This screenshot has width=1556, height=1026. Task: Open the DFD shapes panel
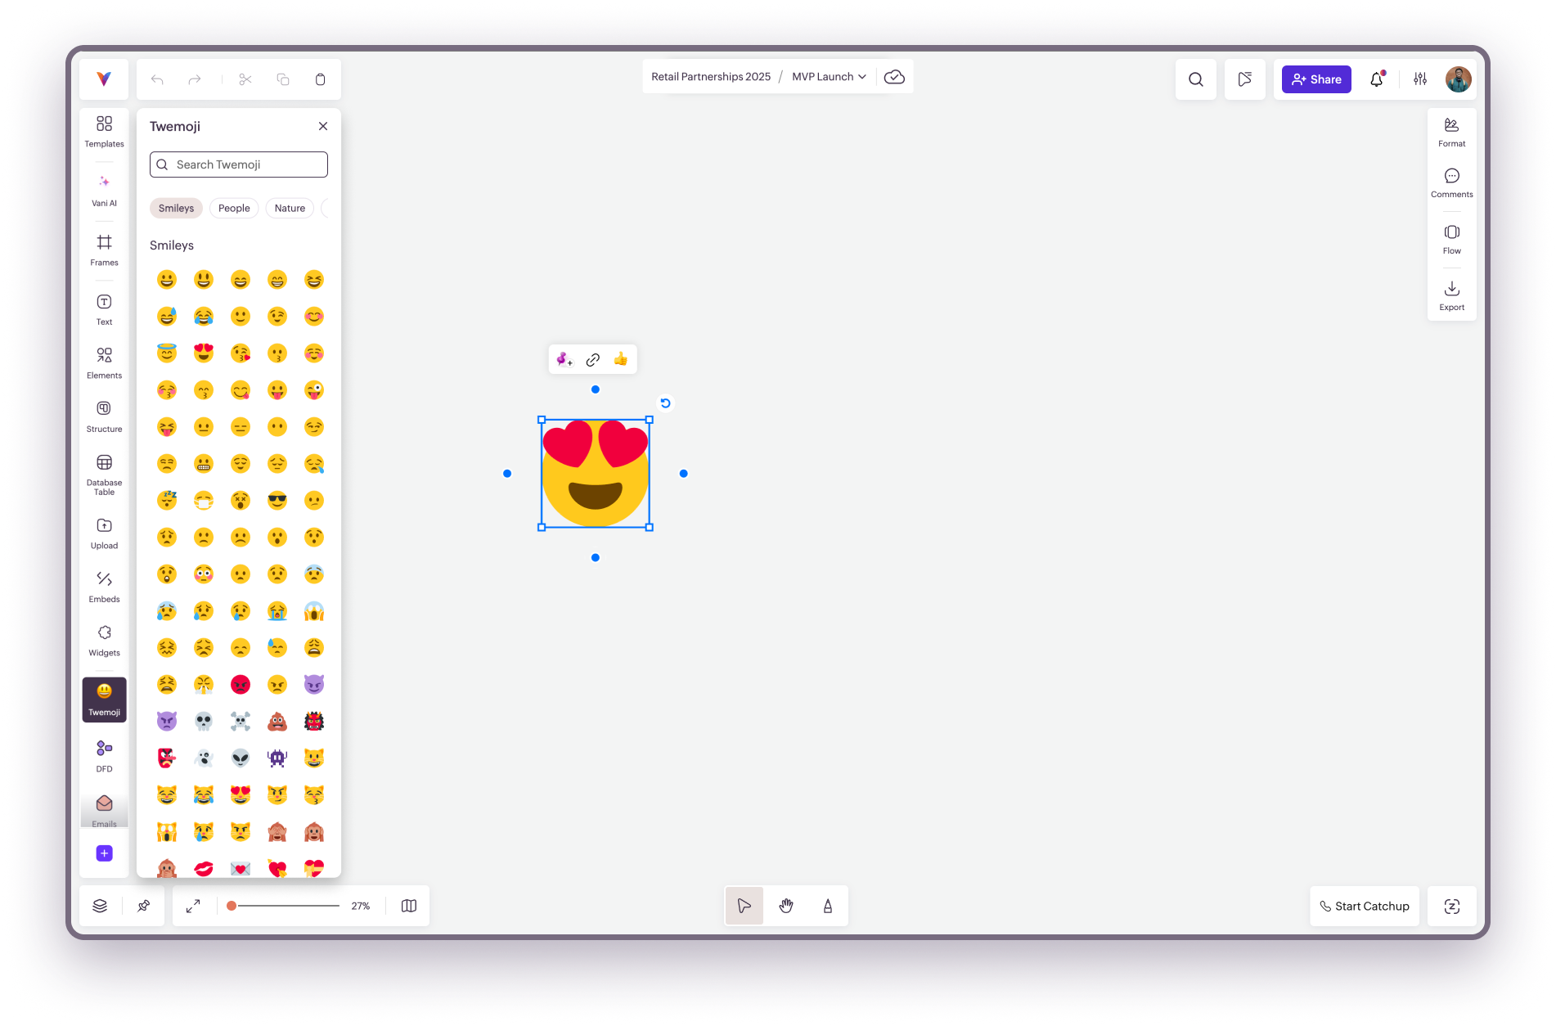(x=104, y=757)
